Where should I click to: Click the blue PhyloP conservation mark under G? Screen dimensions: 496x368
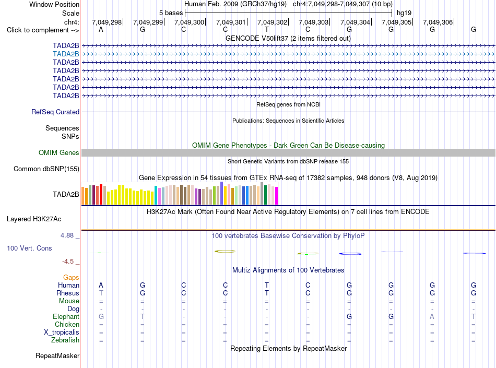coord(350,254)
